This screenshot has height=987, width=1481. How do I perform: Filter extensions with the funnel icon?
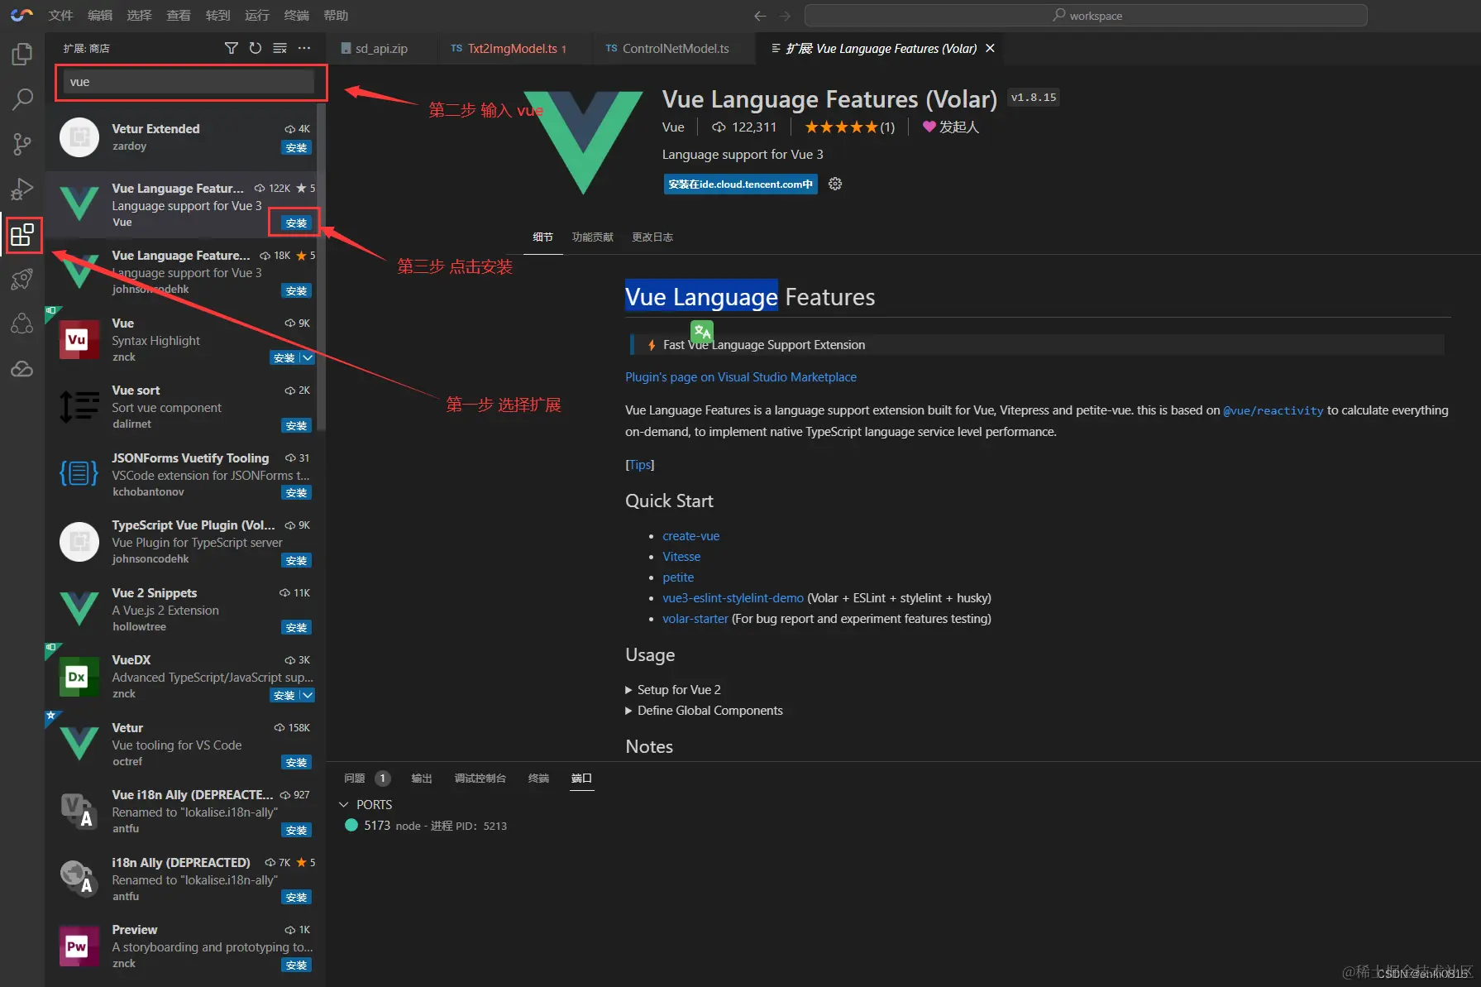[x=232, y=48]
